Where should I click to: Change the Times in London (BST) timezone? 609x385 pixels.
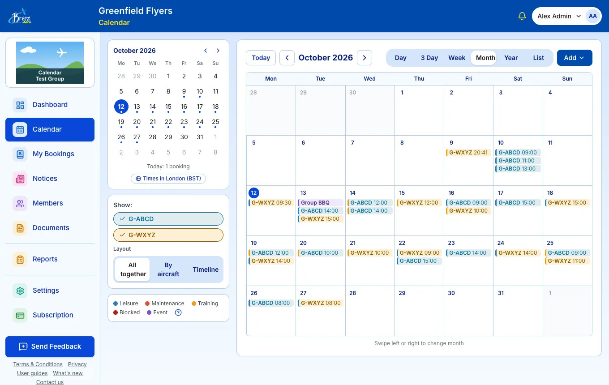(168, 179)
